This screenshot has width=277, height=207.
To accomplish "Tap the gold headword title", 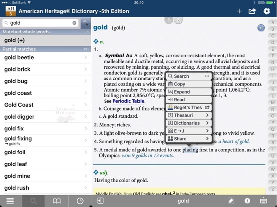I will click(x=100, y=27).
